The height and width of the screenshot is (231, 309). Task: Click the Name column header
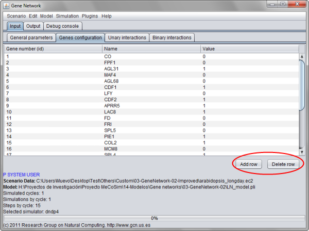(151, 48)
